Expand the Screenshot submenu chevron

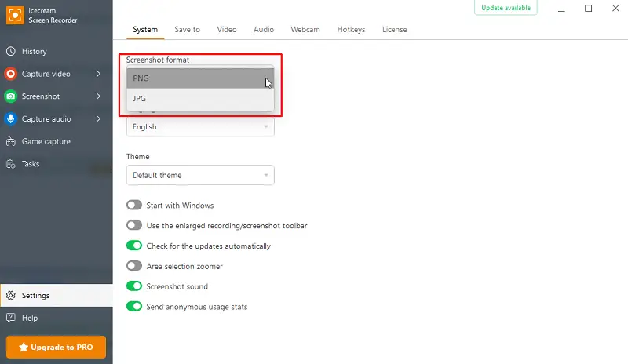pyautogui.click(x=99, y=96)
